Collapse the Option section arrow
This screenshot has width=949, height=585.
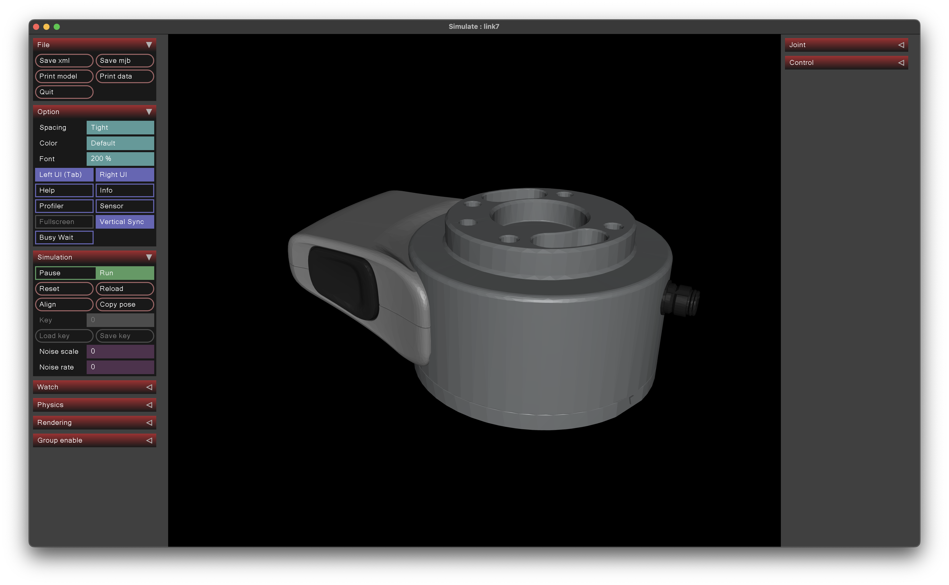tap(149, 112)
